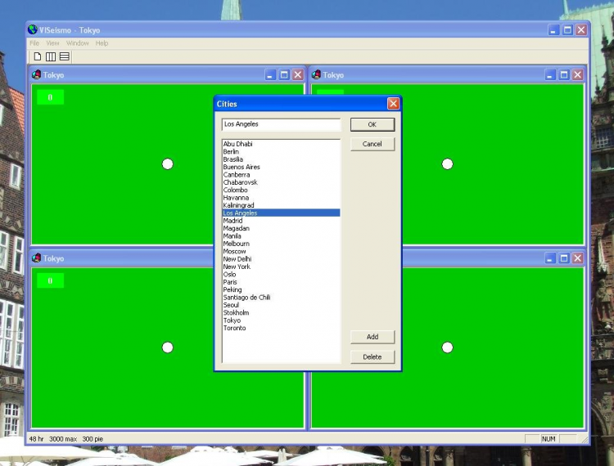Click the VISeismo globe icon in title bar

[33, 29]
